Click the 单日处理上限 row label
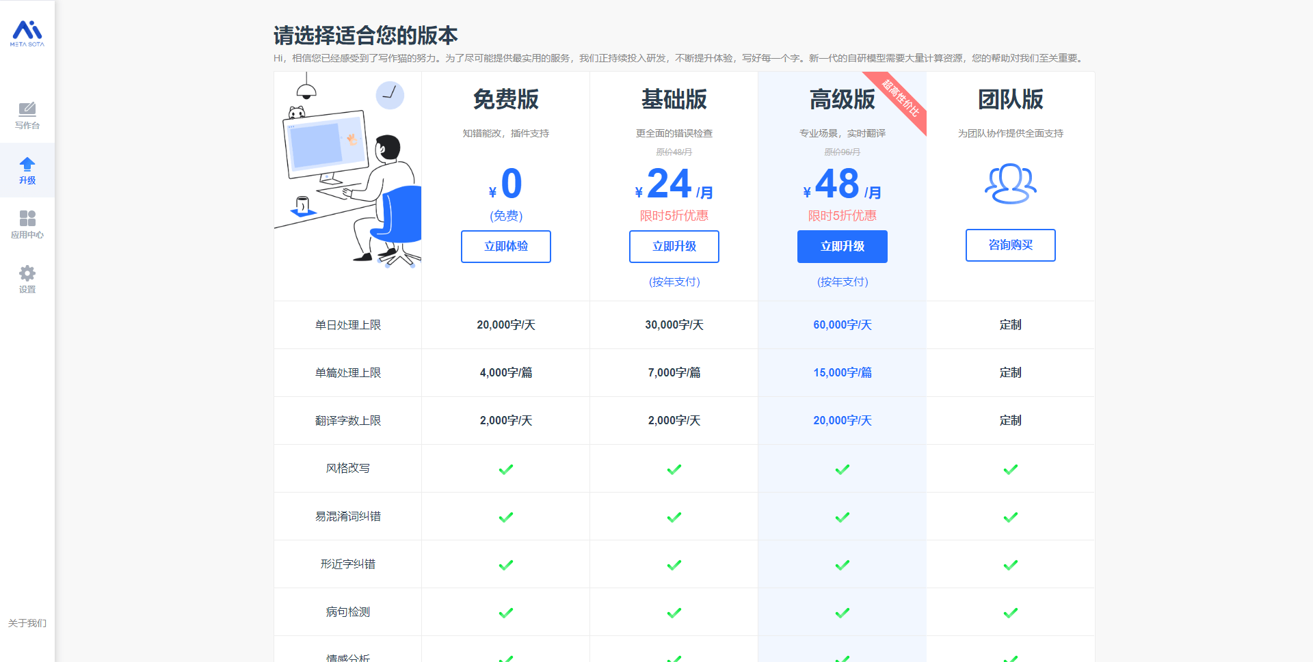Viewport: 1313px width, 662px height. [x=347, y=325]
